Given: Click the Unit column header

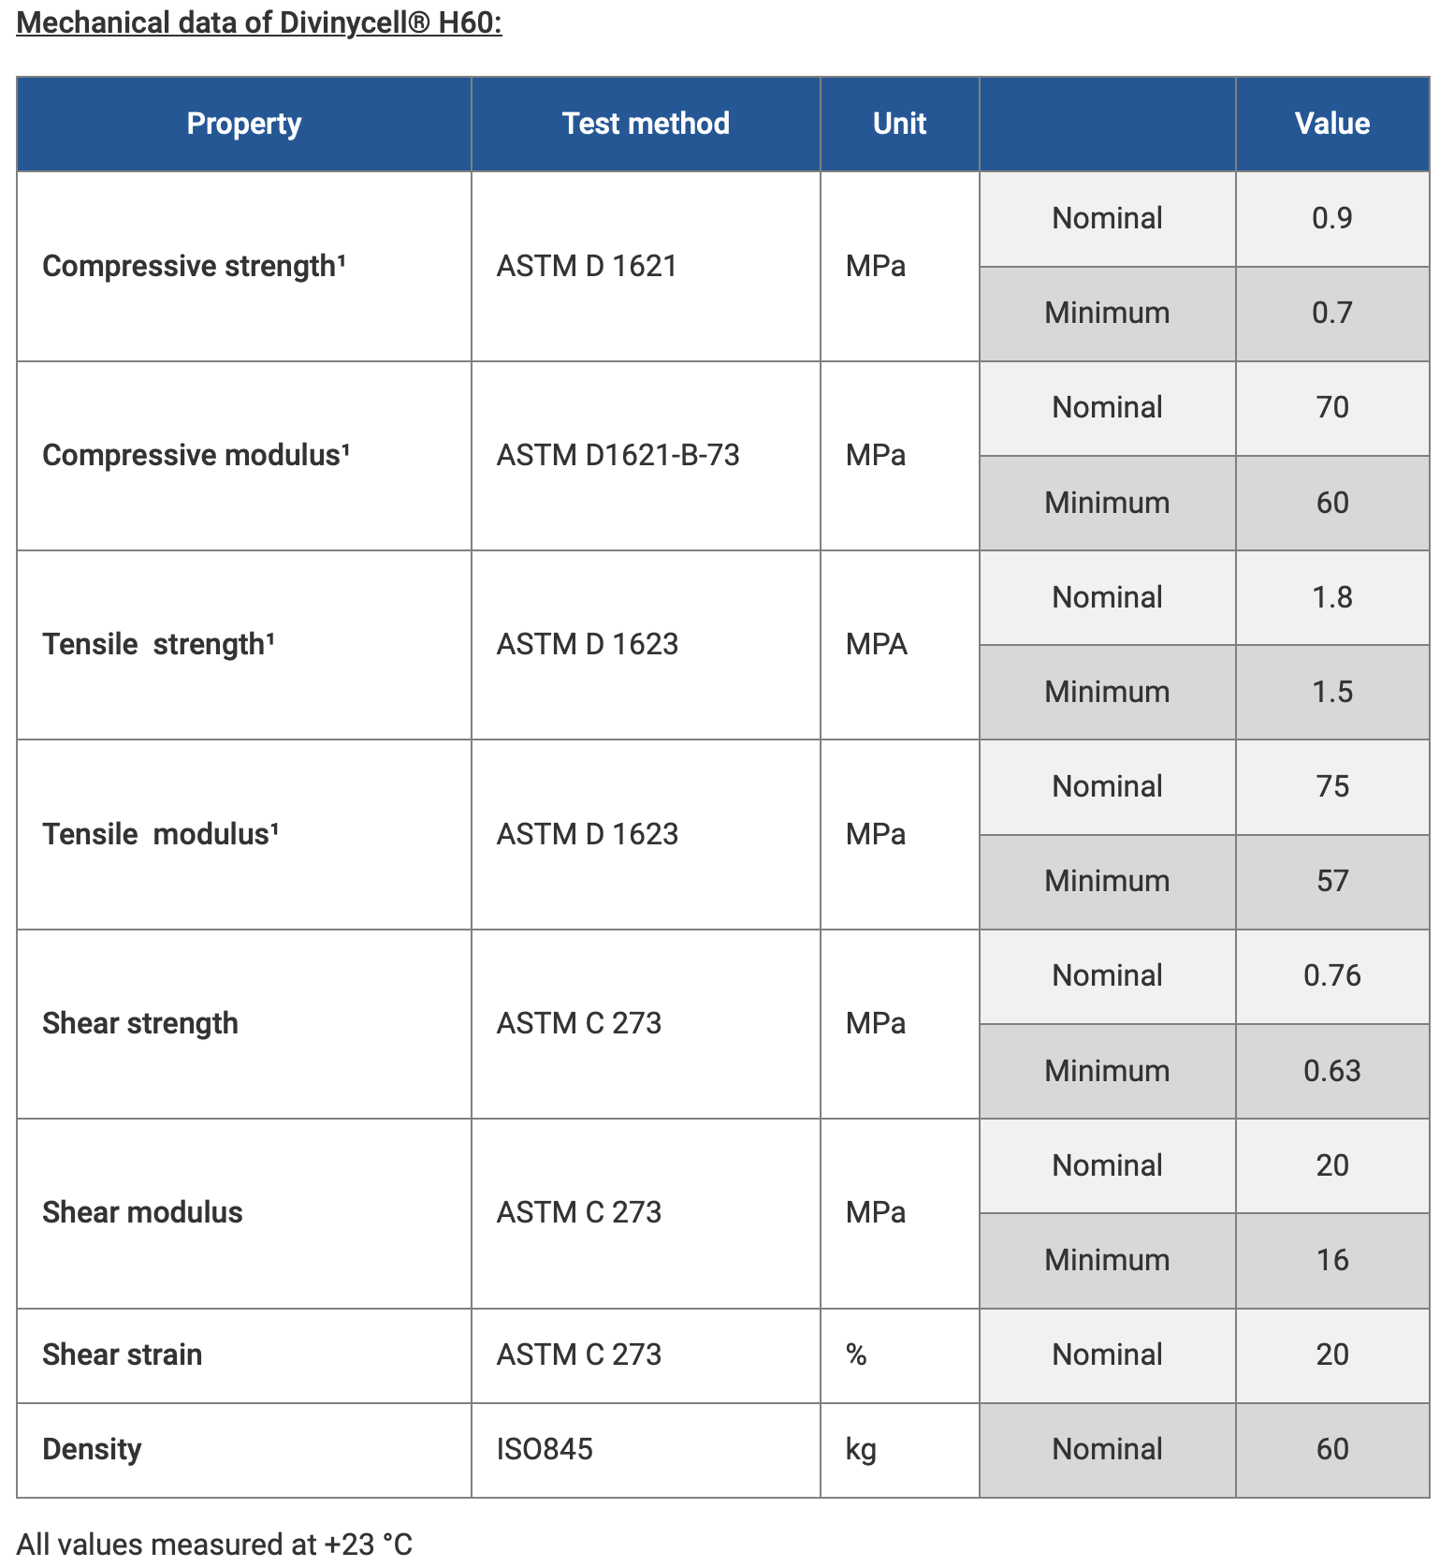Looking at the screenshot, I should 899,124.
